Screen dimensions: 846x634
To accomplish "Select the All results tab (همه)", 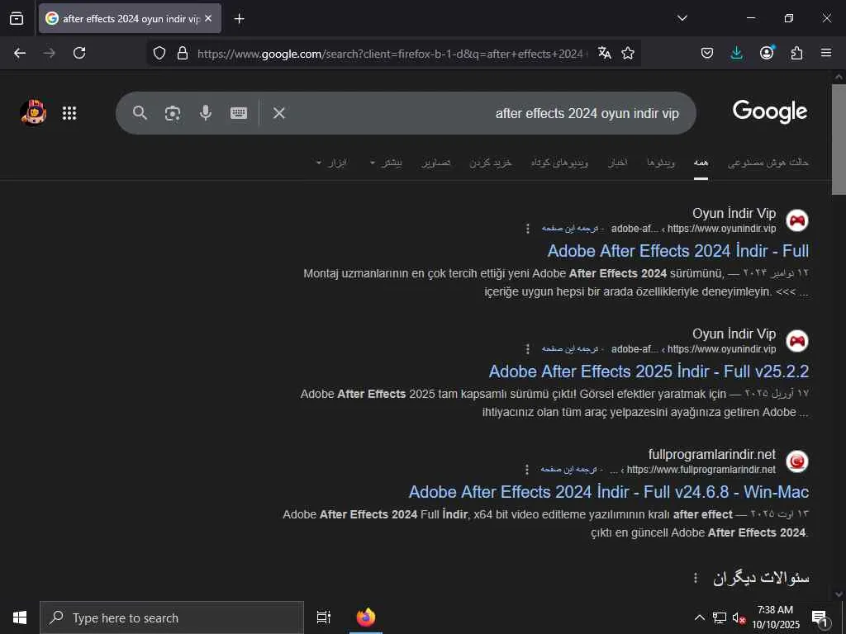I will tap(701, 163).
